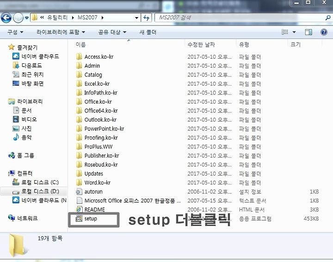Click the search magnifier icon
This screenshot has width=333, height=262.
(328, 18)
